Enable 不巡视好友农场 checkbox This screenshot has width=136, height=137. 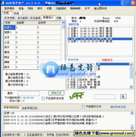click(43, 99)
